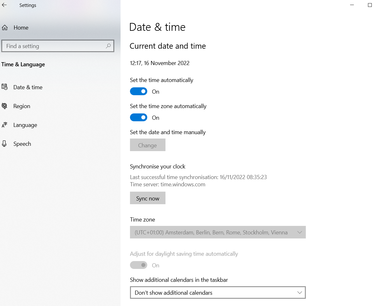Click the Show additional calendars in the taskbar label

(x=179, y=280)
